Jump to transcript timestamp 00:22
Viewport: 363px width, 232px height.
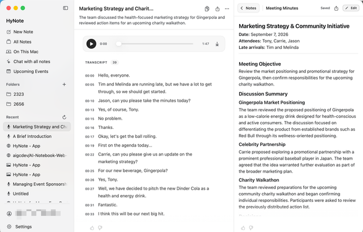pos(90,154)
